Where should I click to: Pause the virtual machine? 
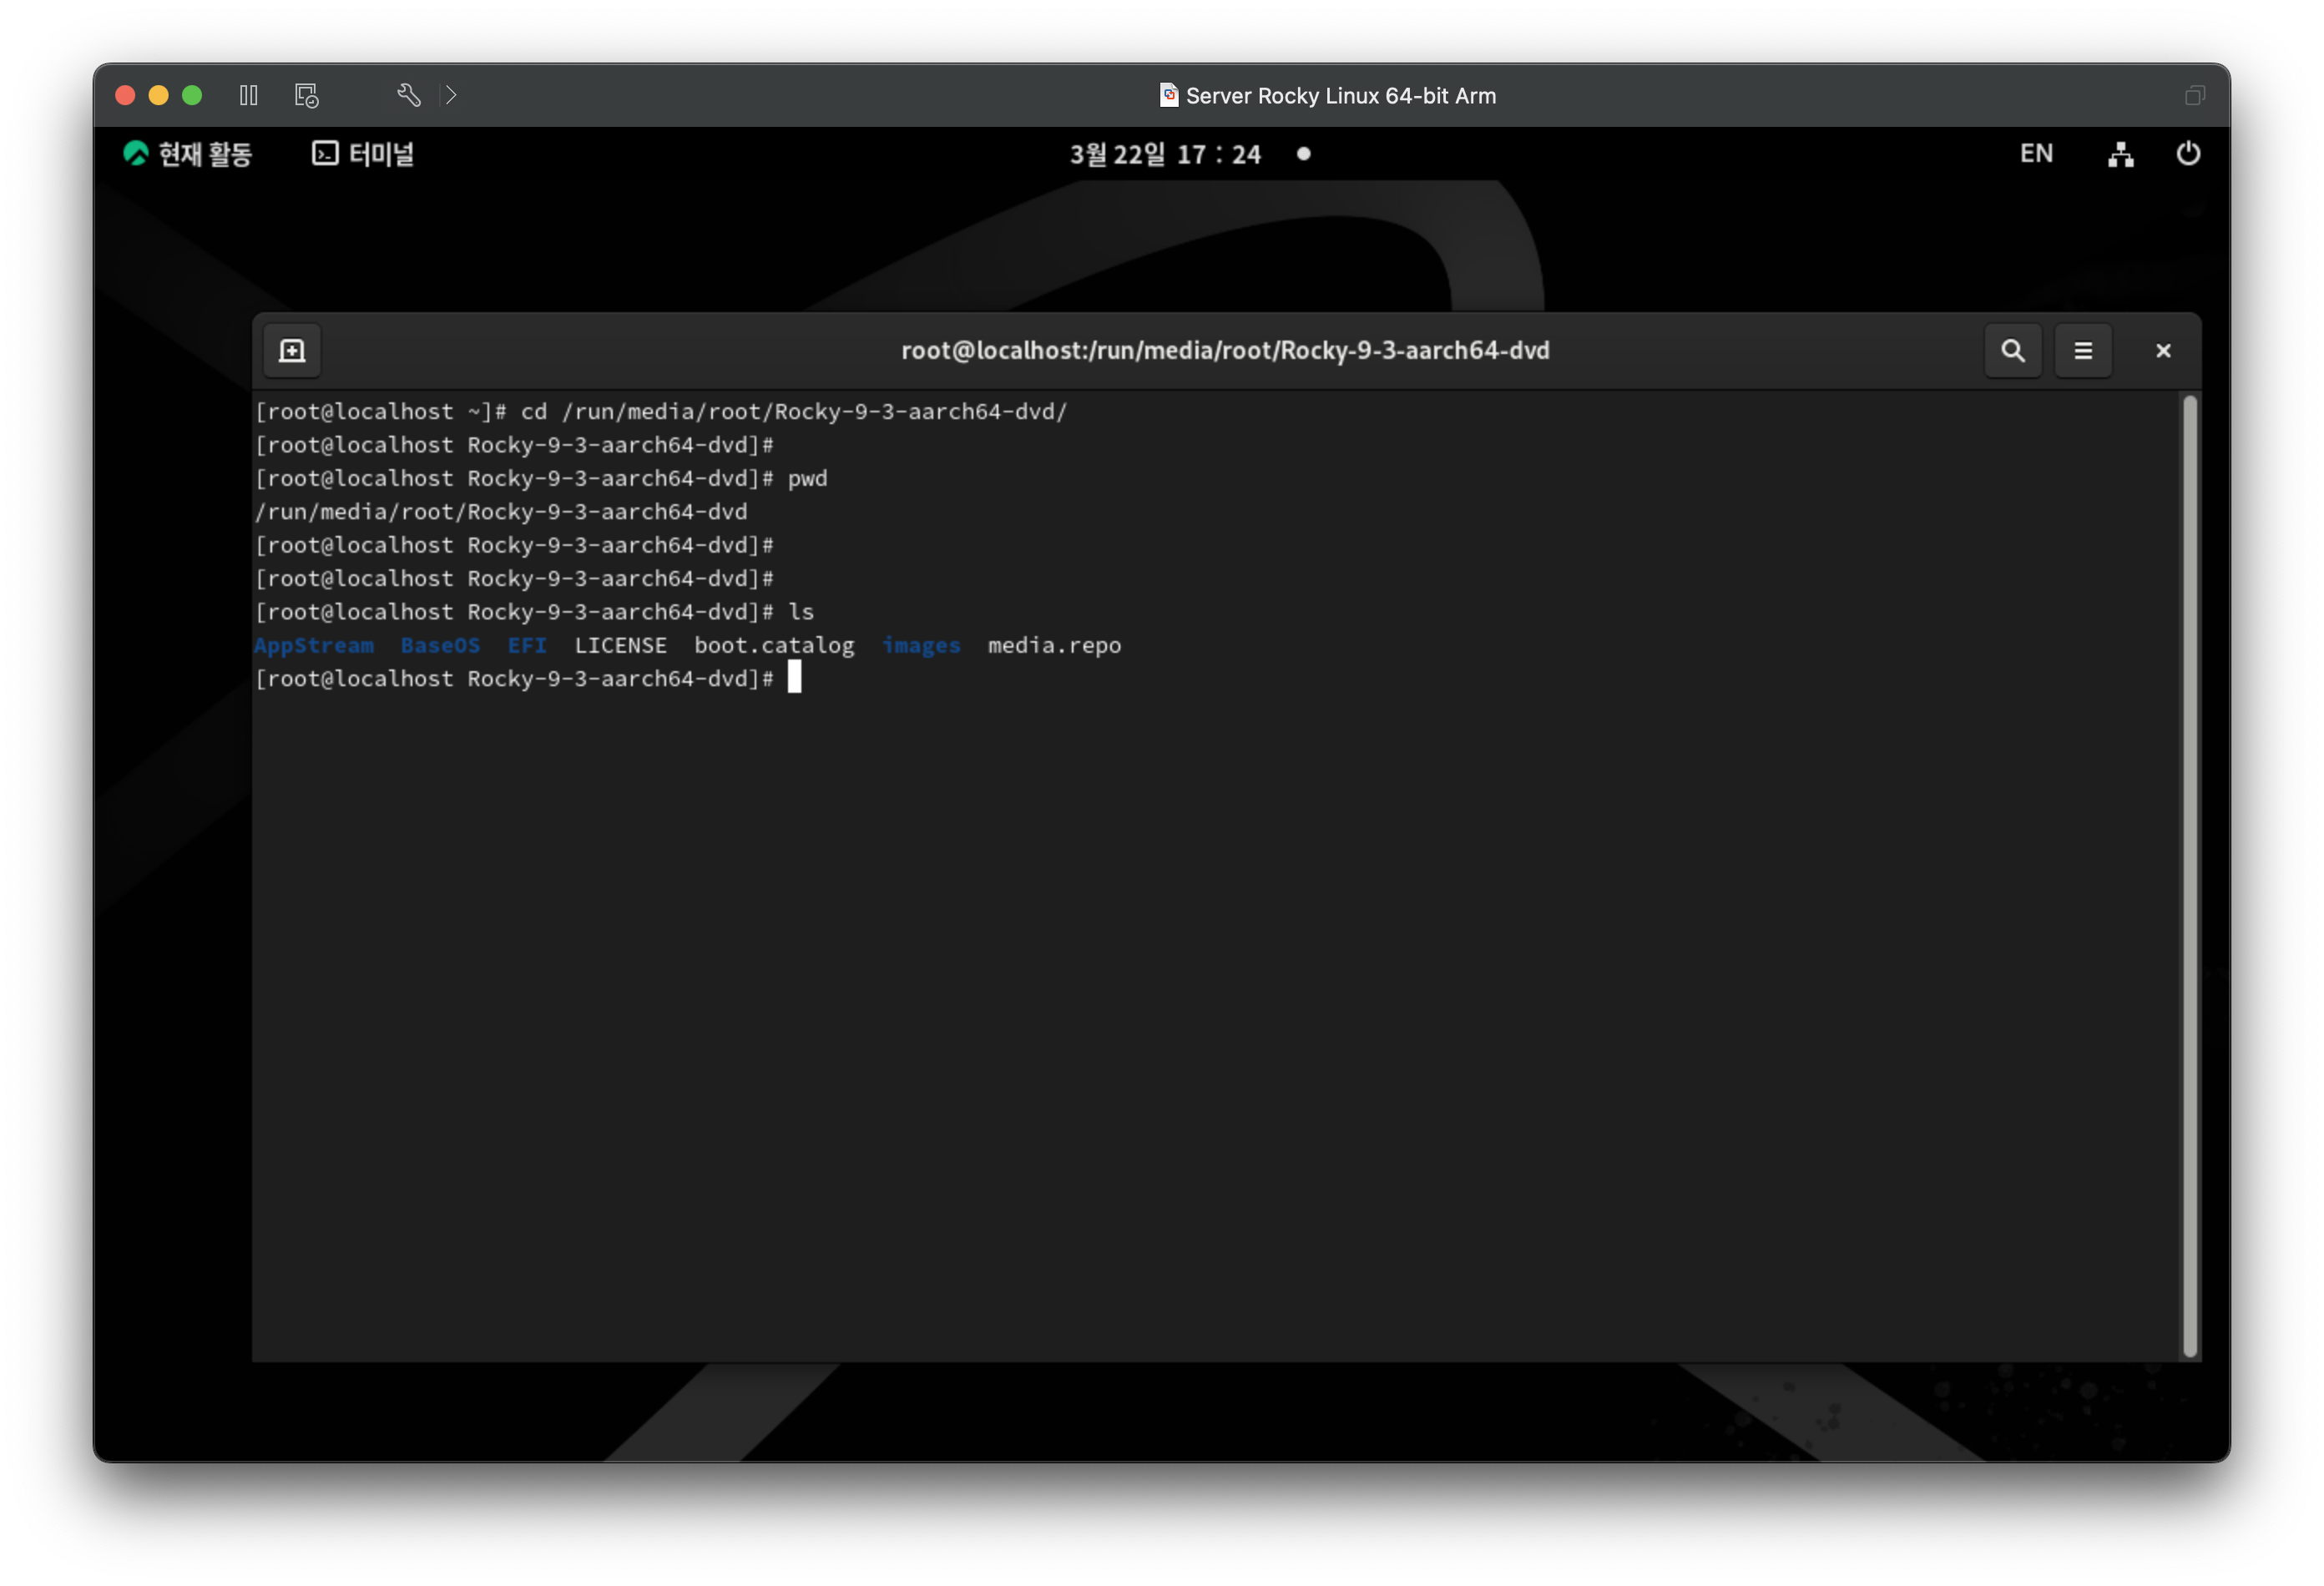[249, 95]
